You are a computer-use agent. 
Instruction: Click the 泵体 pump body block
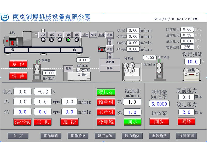[x=110, y=49]
